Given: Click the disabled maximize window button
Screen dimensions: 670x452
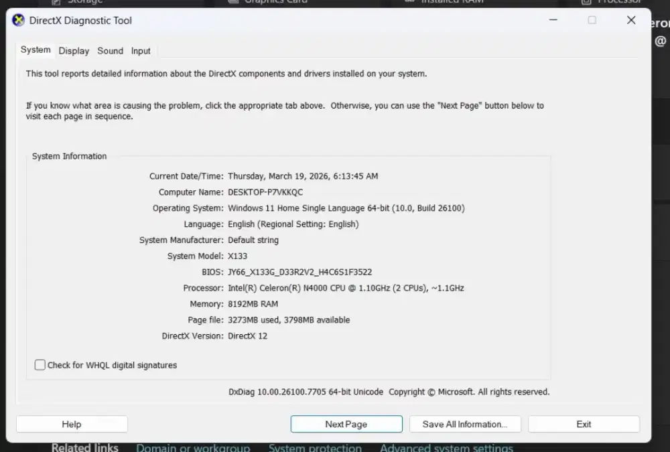Looking at the screenshot, I should 592,20.
